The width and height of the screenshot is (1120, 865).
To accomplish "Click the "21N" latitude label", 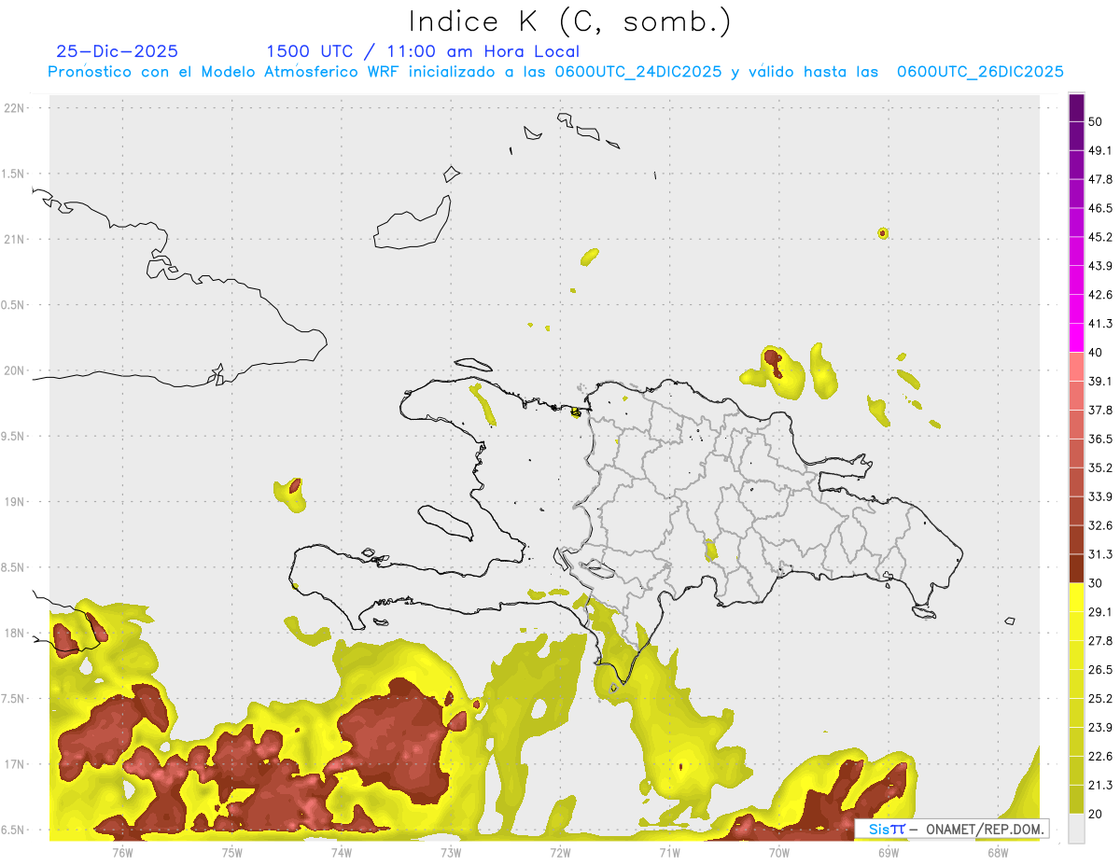I will tap(15, 239).
